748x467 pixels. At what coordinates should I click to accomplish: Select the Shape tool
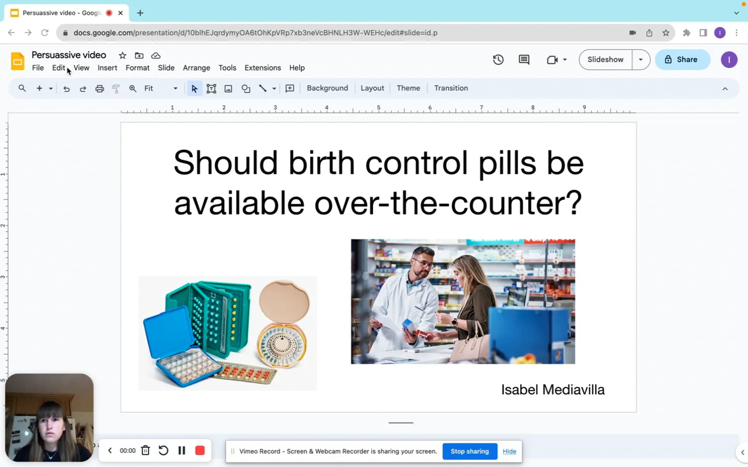246,89
